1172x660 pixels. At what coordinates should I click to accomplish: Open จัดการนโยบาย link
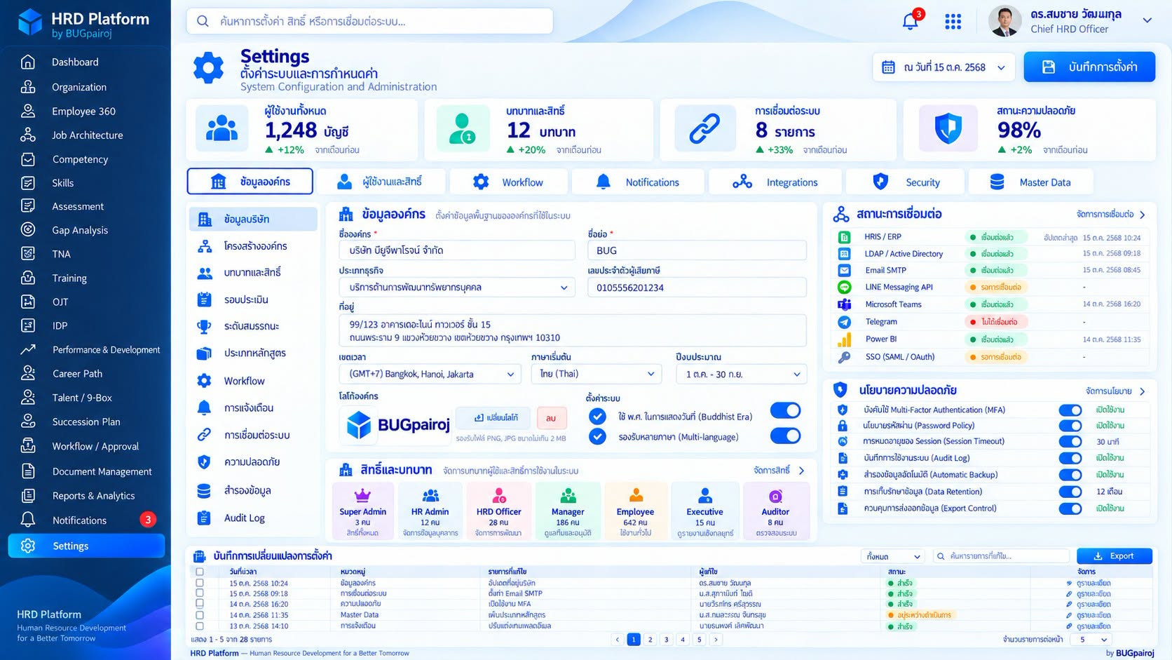[1115, 391]
